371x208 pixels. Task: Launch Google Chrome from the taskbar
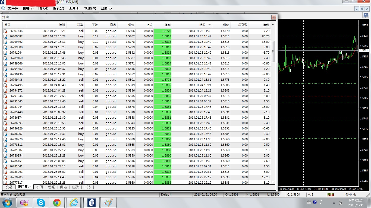(57, 202)
